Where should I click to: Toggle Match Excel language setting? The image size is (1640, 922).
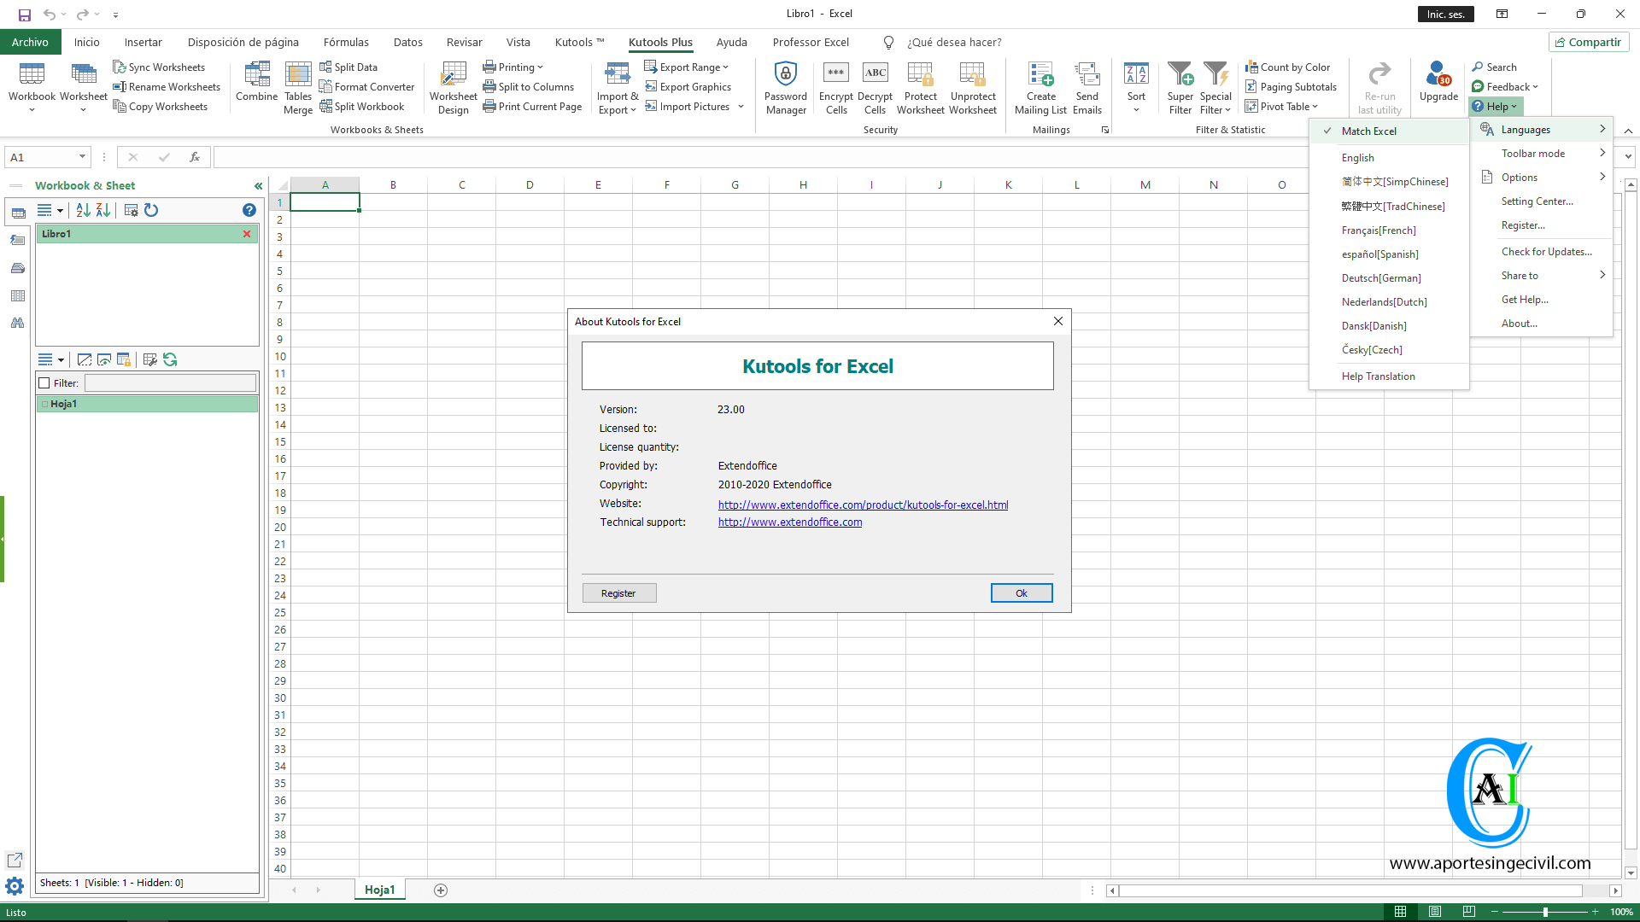click(1368, 131)
